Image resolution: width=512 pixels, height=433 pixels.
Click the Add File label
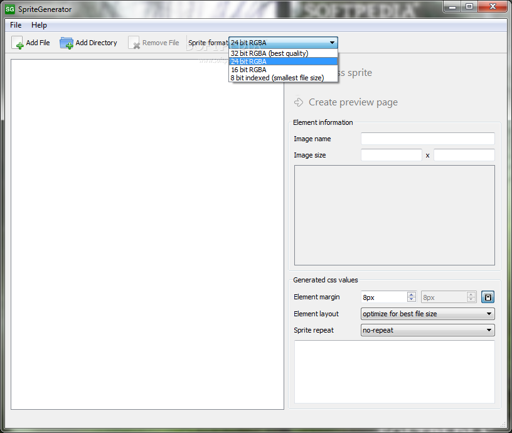pos(38,43)
